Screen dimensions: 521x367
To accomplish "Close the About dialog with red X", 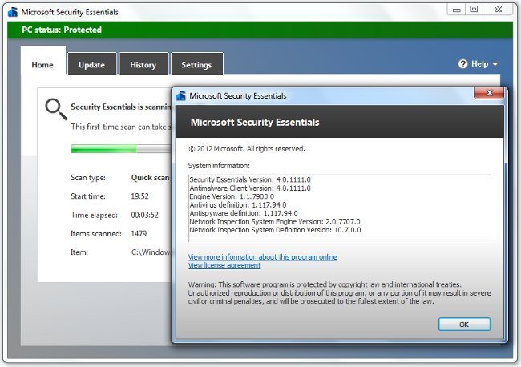I will 489,93.
